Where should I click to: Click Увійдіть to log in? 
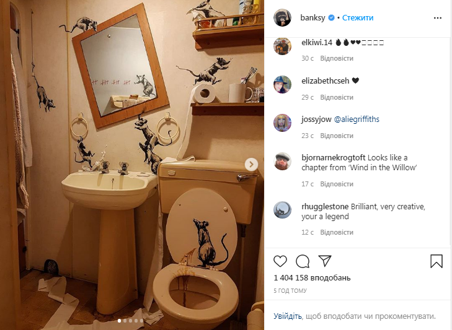point(288,316)
